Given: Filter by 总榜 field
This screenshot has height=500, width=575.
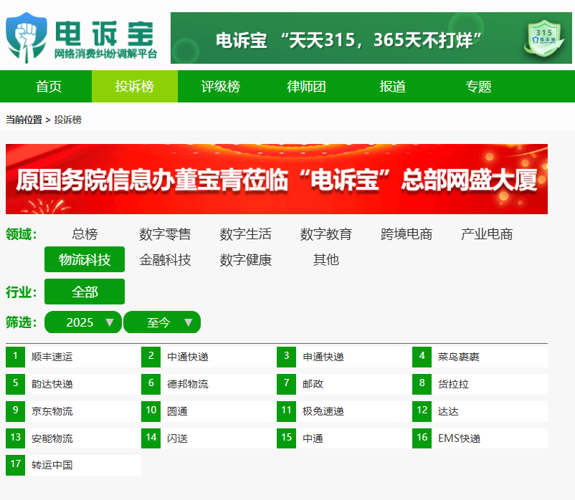Looking at the screenshot, I should [x=85, y=234].
